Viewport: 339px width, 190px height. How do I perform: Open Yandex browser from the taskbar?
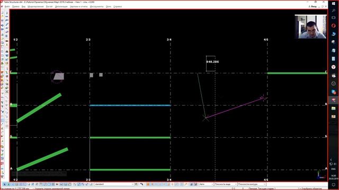coord(333,67)
